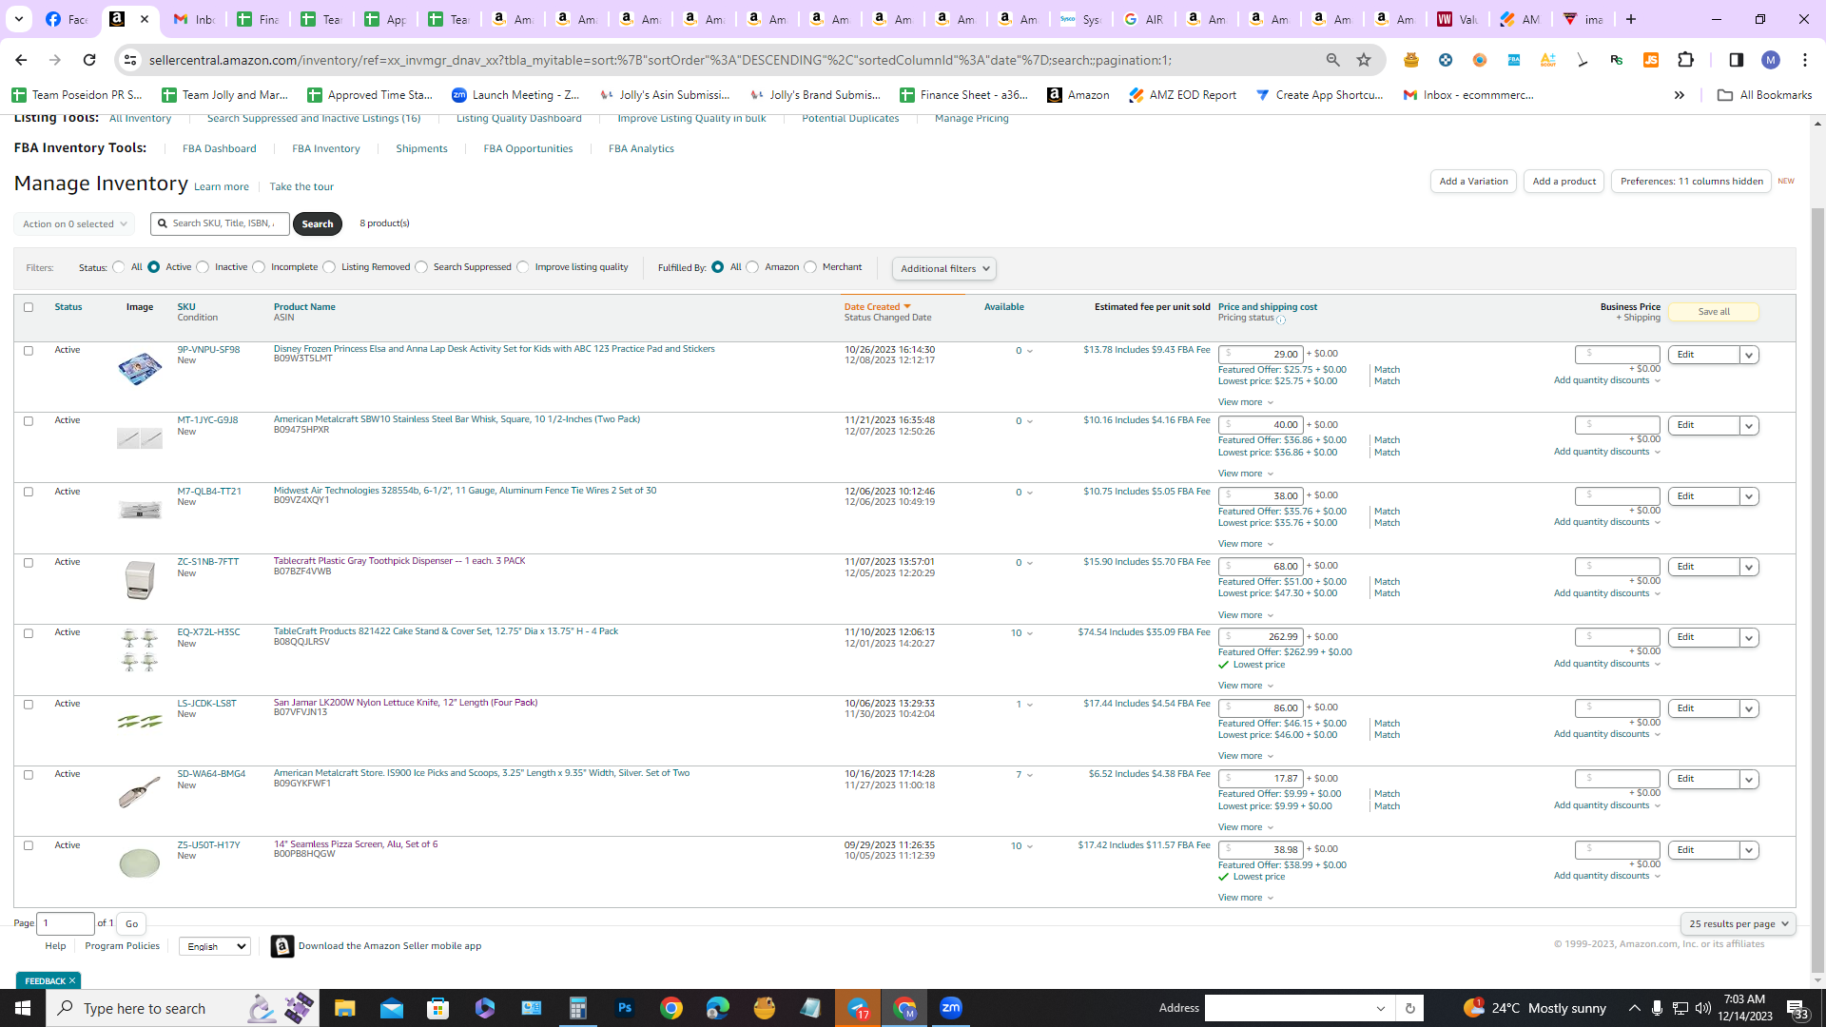Go to FBA Inventory
This screenshot has width=1826, height=1027.
click(x=326, y=149)
